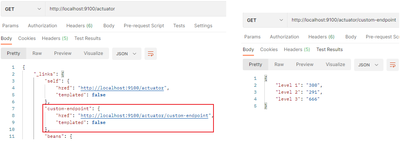Select the Raw view in left response

tap(37, 53)
